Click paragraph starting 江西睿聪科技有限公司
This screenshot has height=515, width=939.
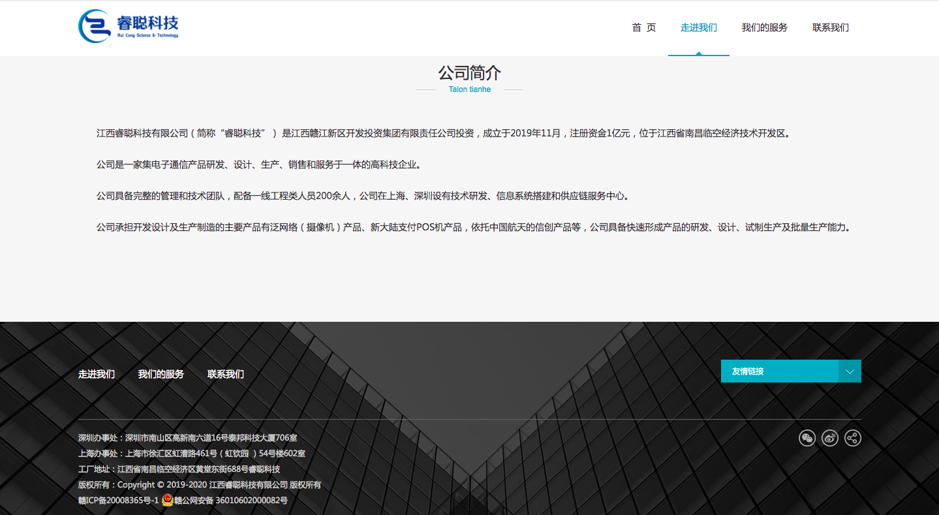[x=444, y=133]
